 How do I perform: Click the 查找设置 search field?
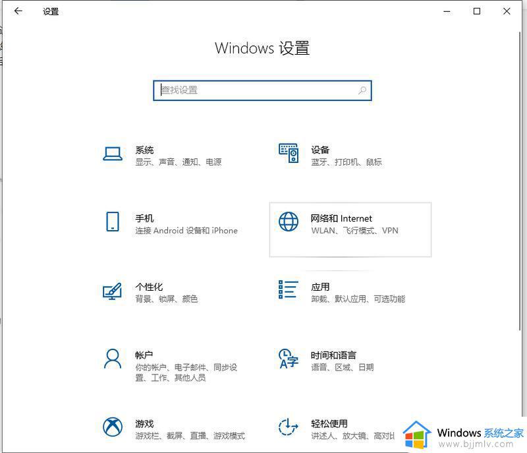(262, 90)
